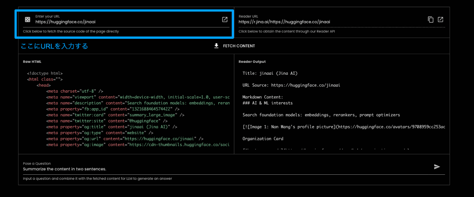This screenshot has width=474, height=197.
Task: Click the Reader Output heading
Action: click(x=252, y=62)
